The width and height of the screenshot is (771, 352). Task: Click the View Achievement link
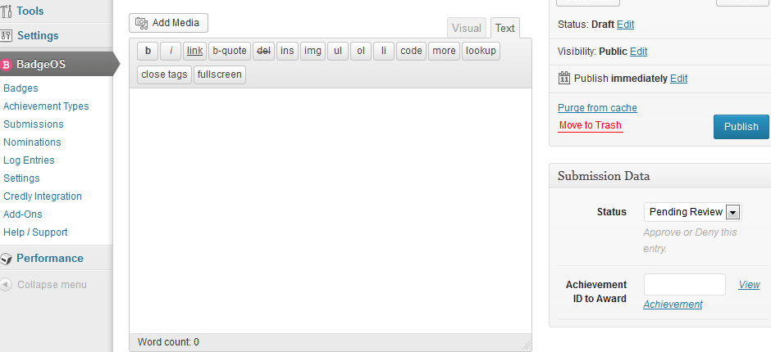tap(673, 305)
